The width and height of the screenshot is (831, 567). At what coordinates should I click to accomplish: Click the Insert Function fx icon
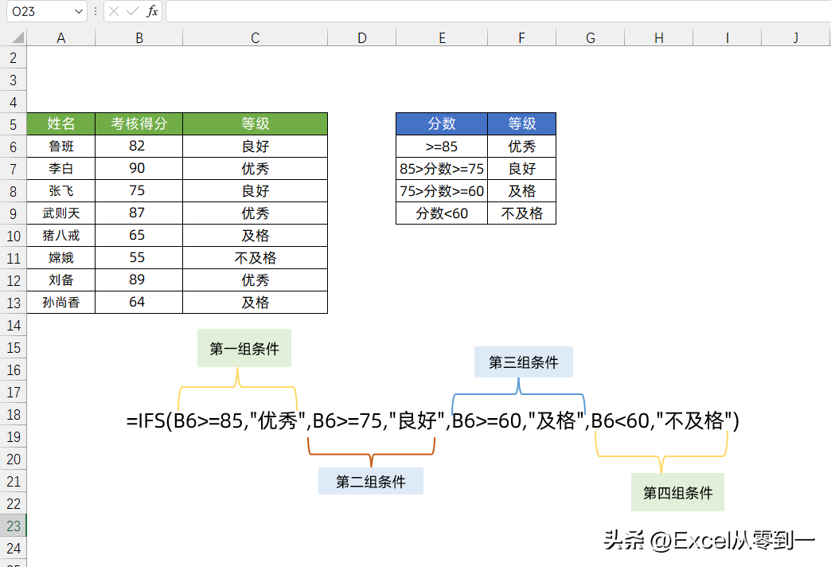pyautogui.click(x=152, y=11)
